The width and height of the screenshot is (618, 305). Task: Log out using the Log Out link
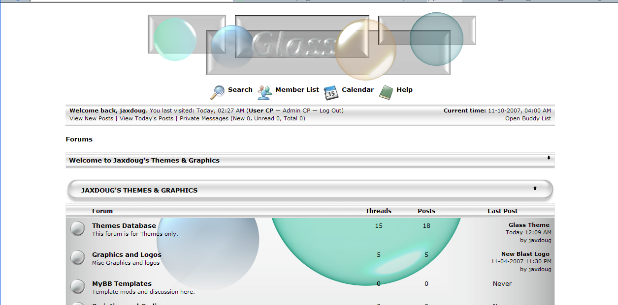pos(330,111)
